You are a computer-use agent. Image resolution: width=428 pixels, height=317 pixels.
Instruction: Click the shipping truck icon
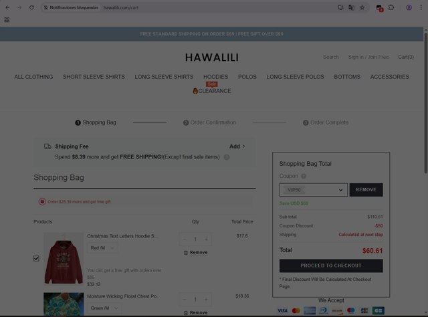click(x=47, y=146)
